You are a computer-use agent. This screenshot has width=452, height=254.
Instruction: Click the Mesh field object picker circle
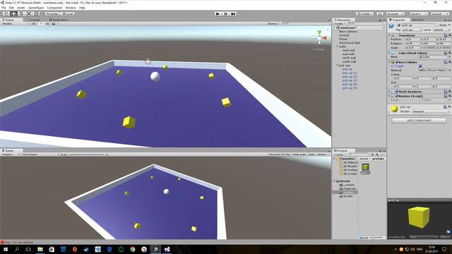[449, 57]
